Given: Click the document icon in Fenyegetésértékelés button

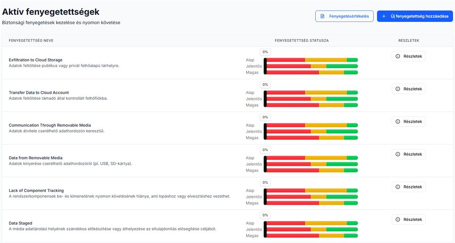Looking at the screenshot, I should pos(322,16).
